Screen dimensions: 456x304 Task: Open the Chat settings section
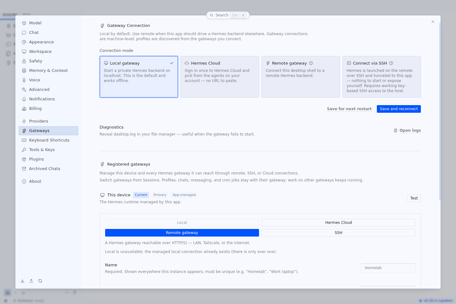click(x=48, y=33)
